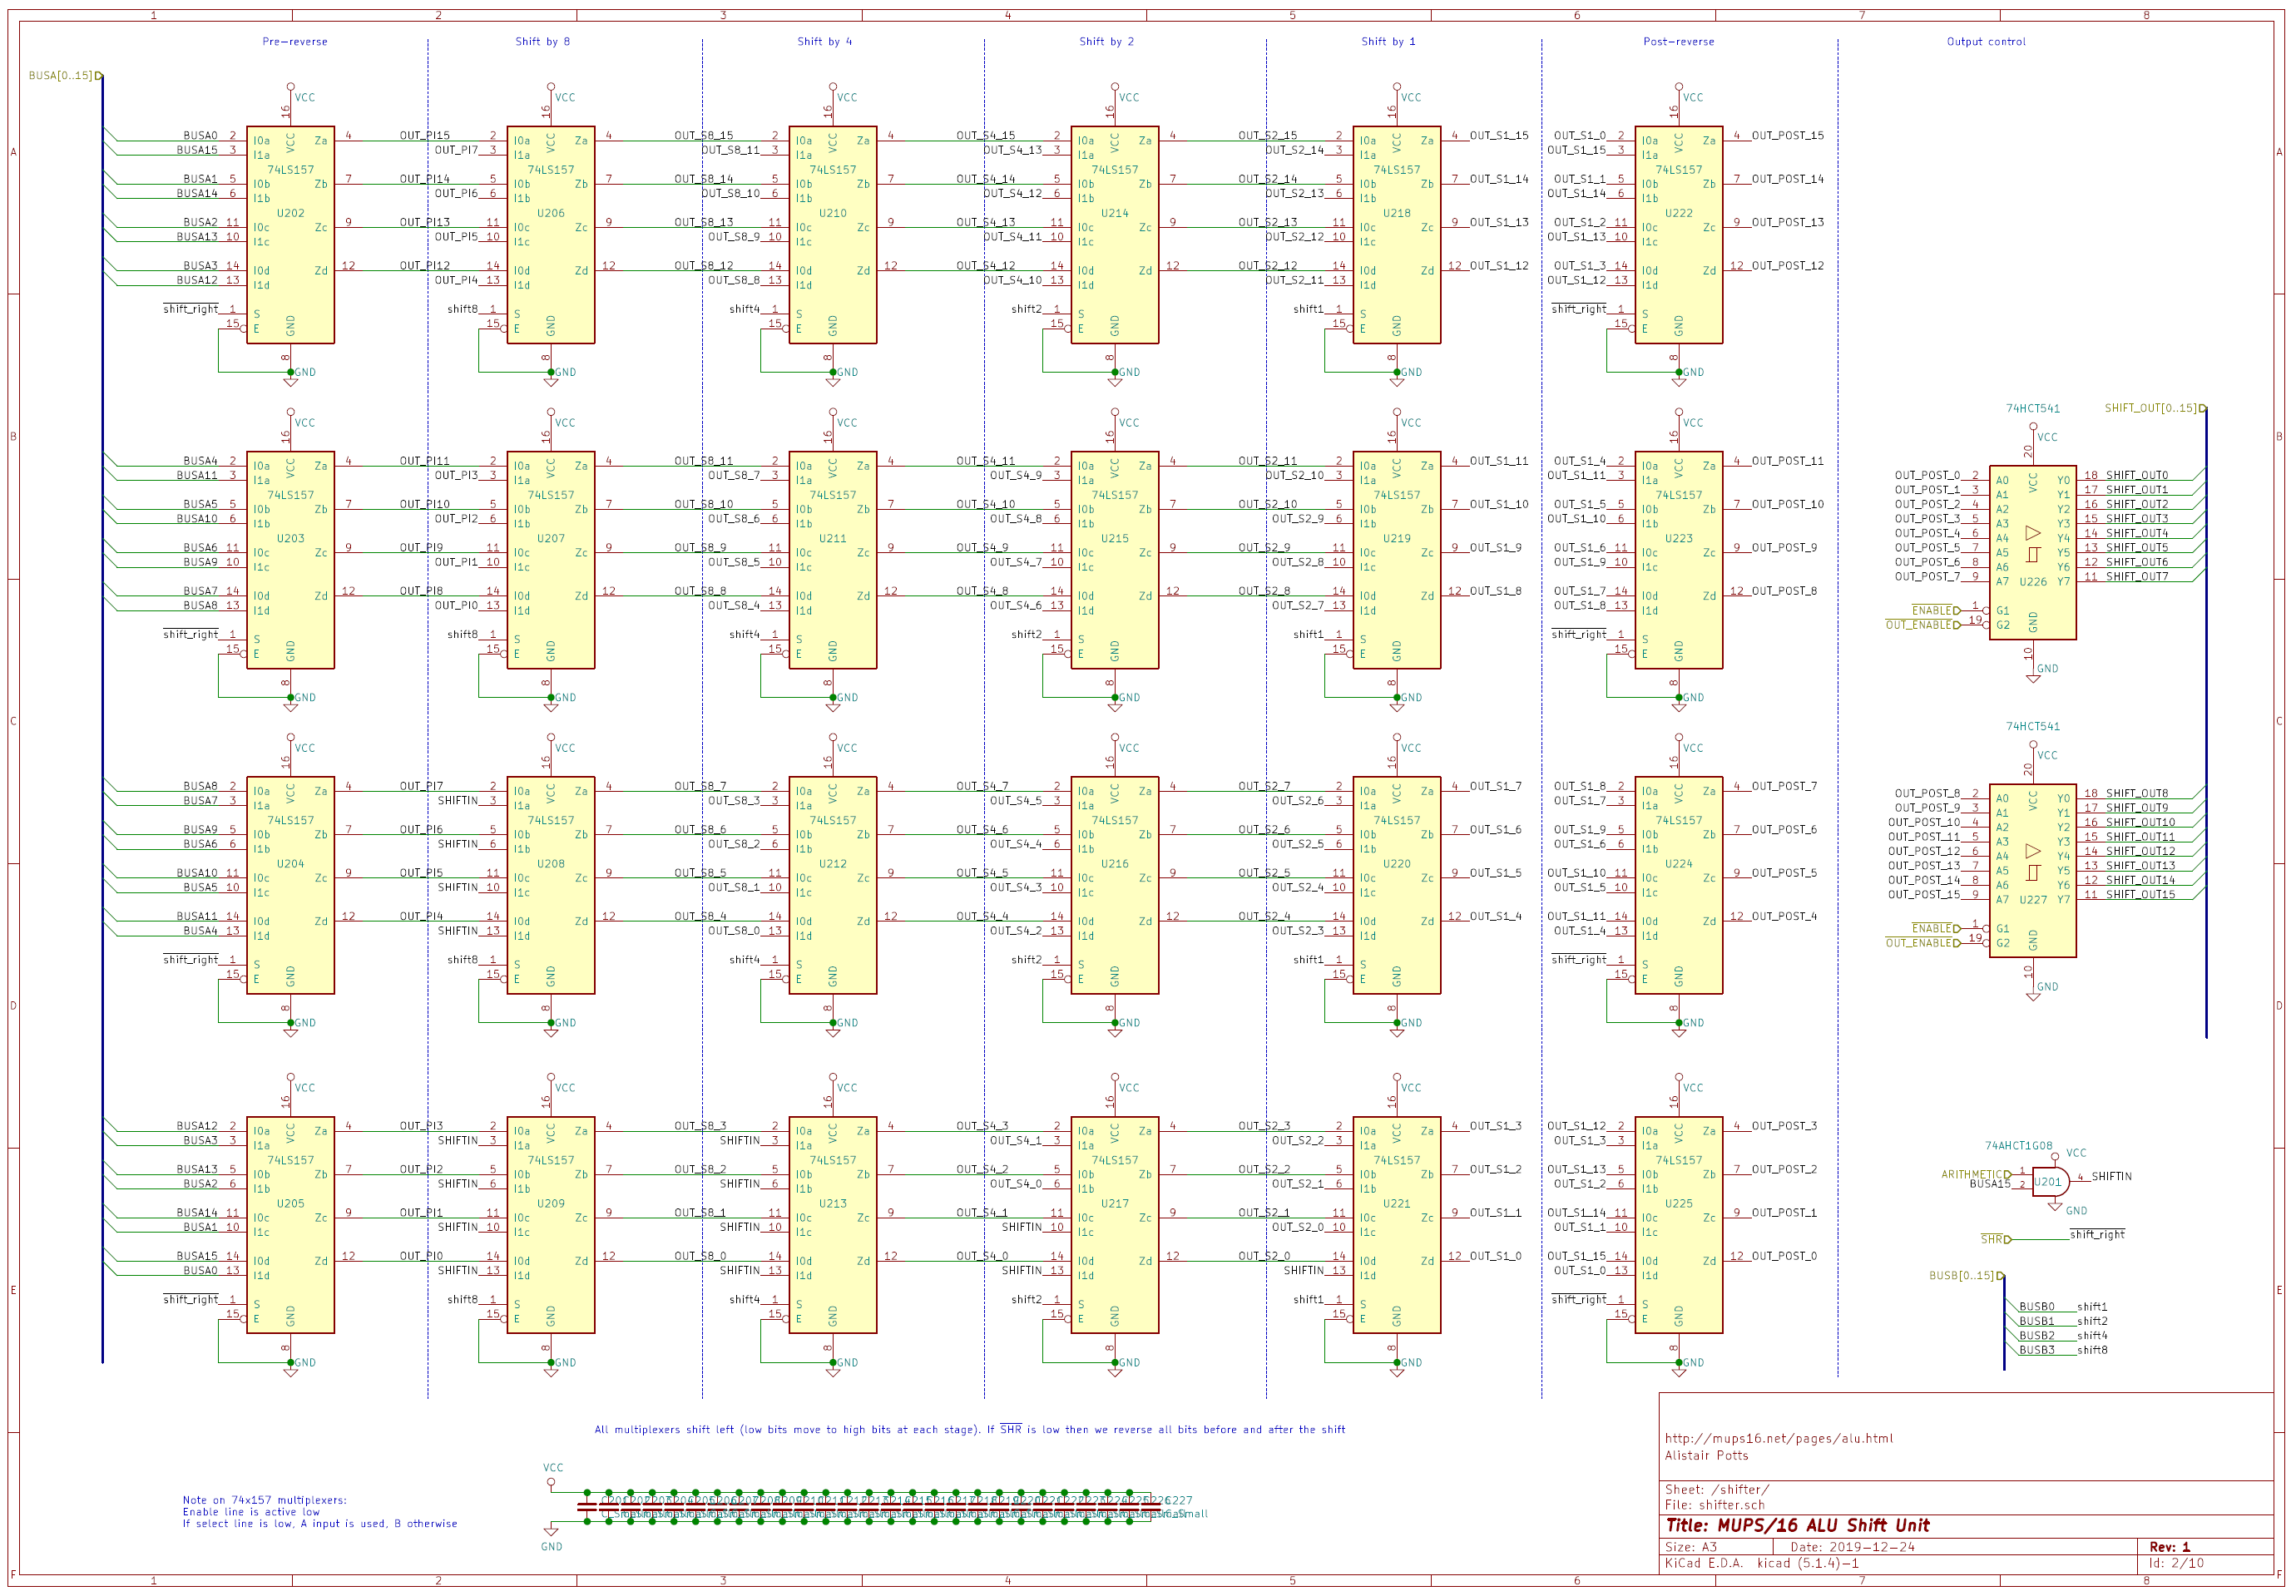Select the U221 multiplexer symbol
Viewport: 2296px width, 1596px height.
click(x=1397, y=1225)
